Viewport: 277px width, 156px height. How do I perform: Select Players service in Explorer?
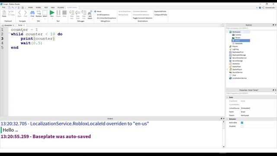tap(235, 46)
